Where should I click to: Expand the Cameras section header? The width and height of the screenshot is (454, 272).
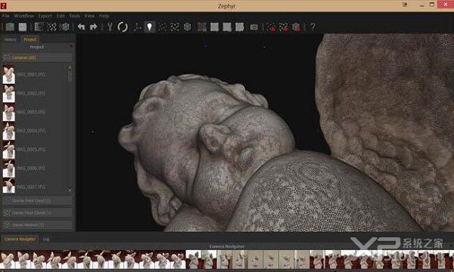tap(37, 57)
